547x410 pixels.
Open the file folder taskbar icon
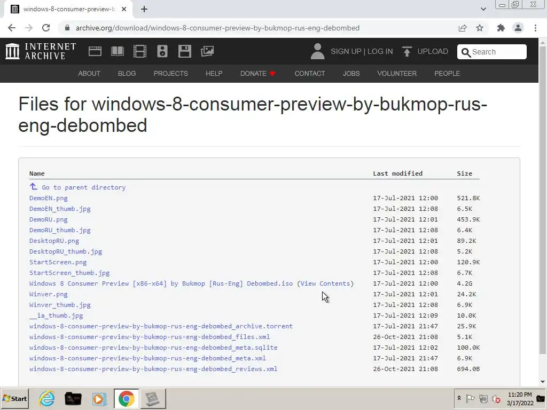pos(73,398)
